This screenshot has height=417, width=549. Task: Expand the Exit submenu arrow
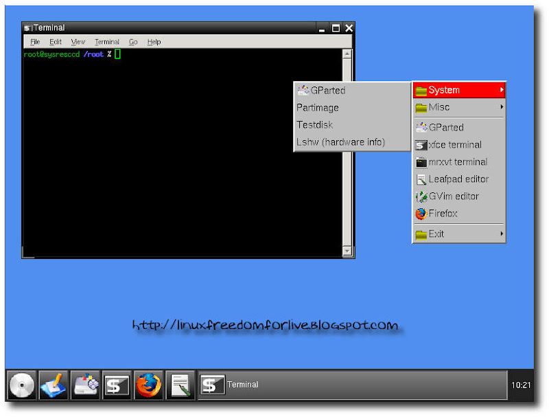click(502, 234)
